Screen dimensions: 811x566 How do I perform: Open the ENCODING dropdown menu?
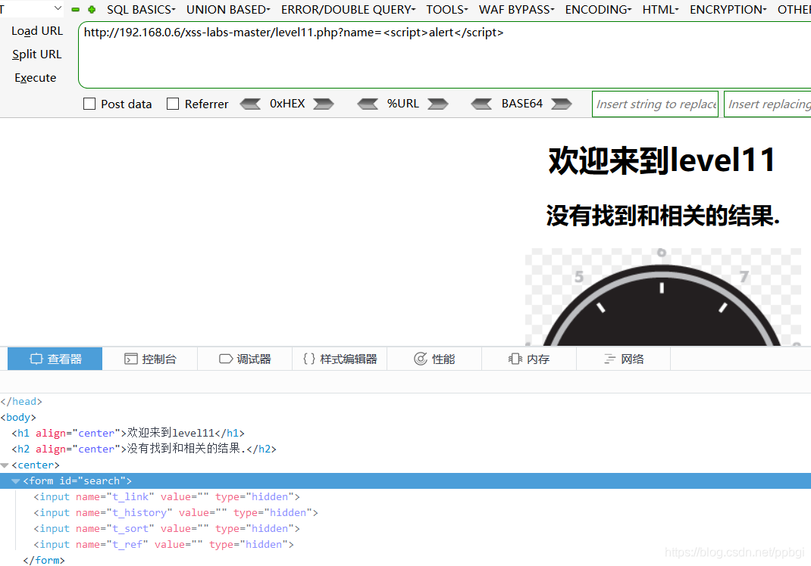tap(598, 10)
